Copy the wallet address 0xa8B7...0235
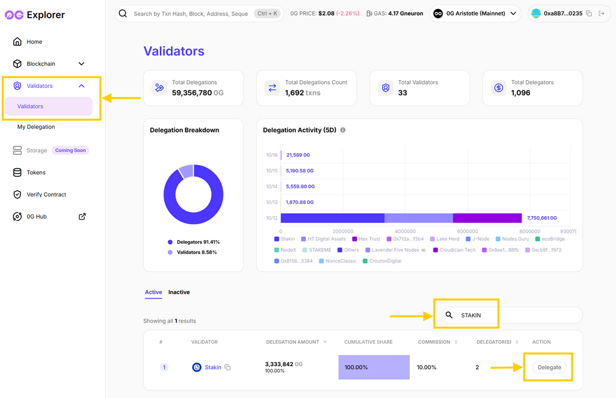This screenshot has height=398, width=616. [589, 13]
